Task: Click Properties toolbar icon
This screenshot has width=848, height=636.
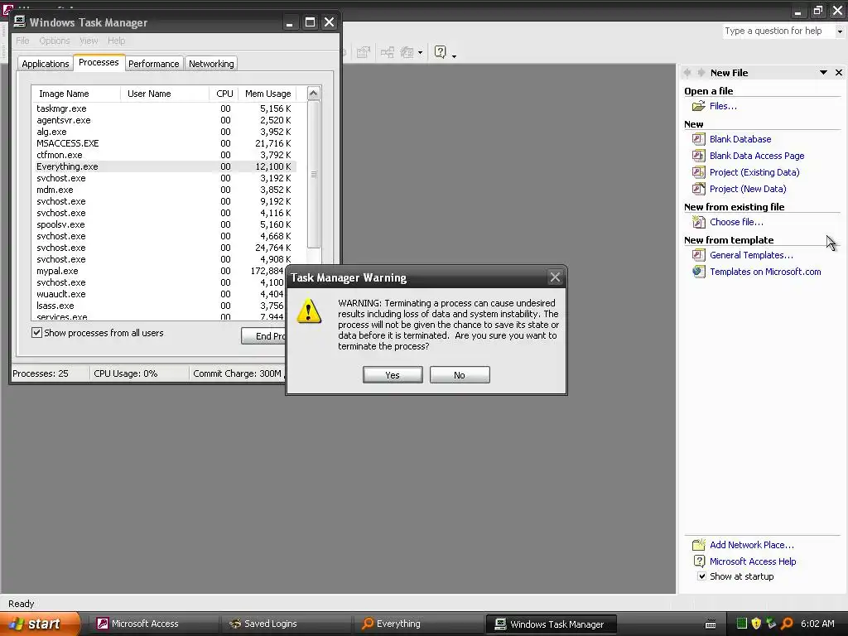Action: coord(364,52)
